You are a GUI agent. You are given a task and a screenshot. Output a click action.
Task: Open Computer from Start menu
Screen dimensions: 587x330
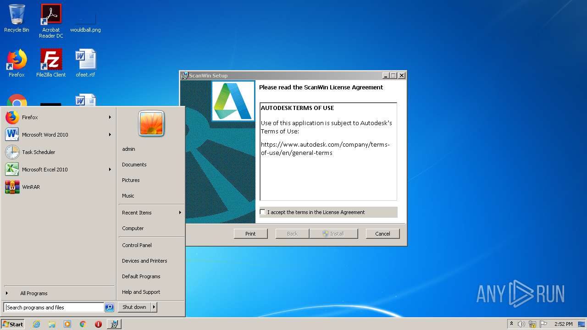(x=133, y=228)
